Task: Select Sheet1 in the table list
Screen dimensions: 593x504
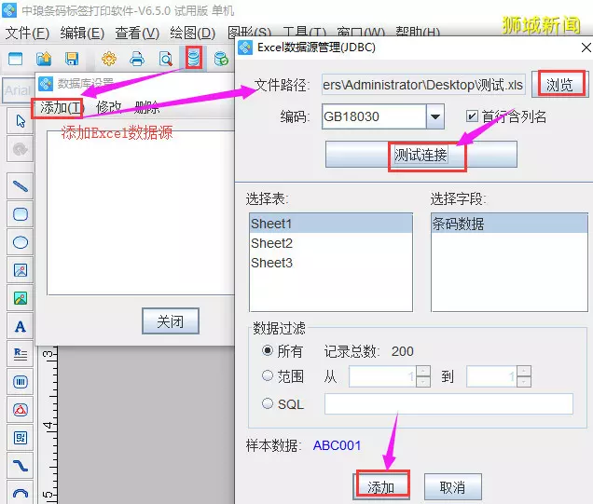Action: [x=331, y=224]
